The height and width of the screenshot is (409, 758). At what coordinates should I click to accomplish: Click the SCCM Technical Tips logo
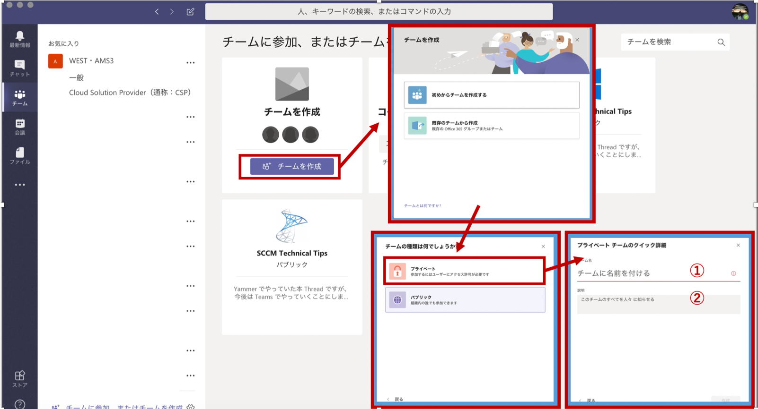[291, 226]
